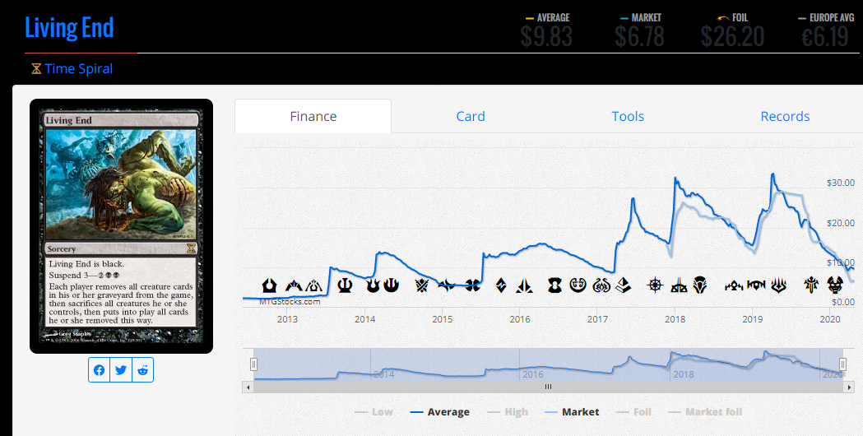Click the Theros set marker in late 2013
Image resolution: width=863 pixels, height=436 pixels.
click(345, 285)
